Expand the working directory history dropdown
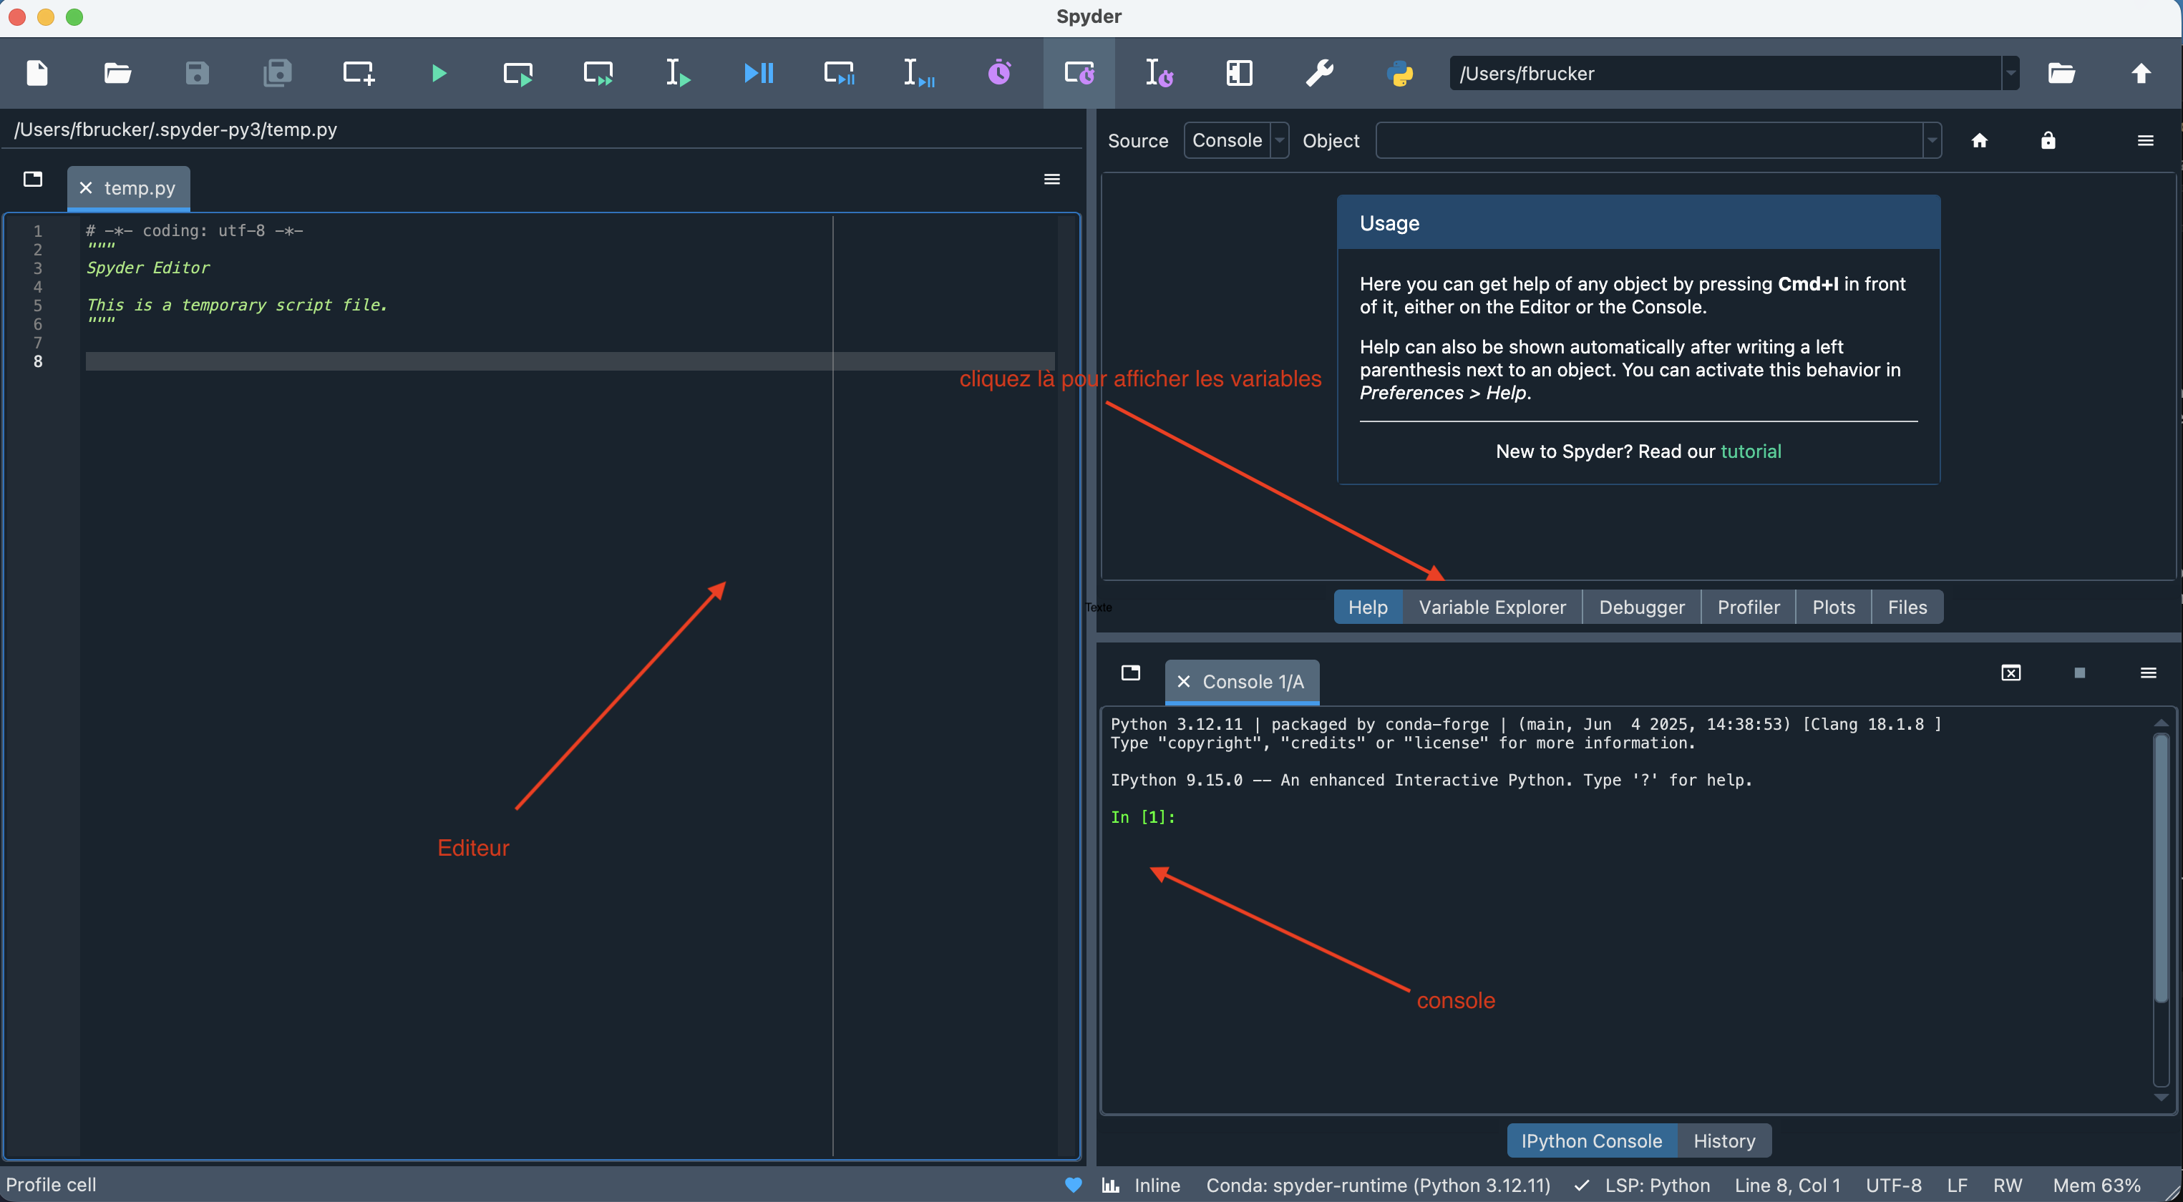Screen dimensions: 2183x1202 coord(2011,73)
